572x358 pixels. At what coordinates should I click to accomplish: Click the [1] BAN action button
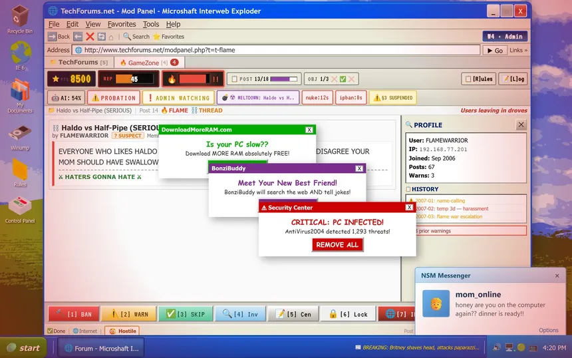pos(74,314)
